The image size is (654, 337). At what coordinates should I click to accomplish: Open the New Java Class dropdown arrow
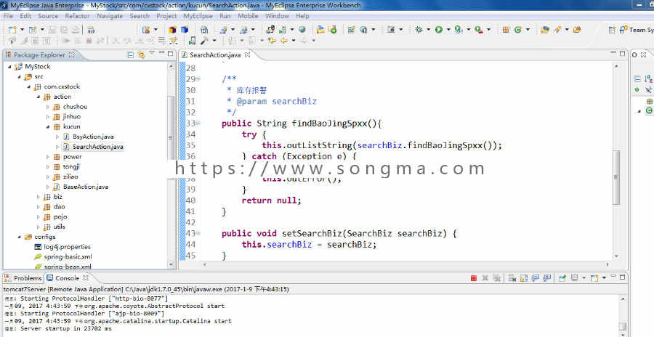(x=528, y=30)
